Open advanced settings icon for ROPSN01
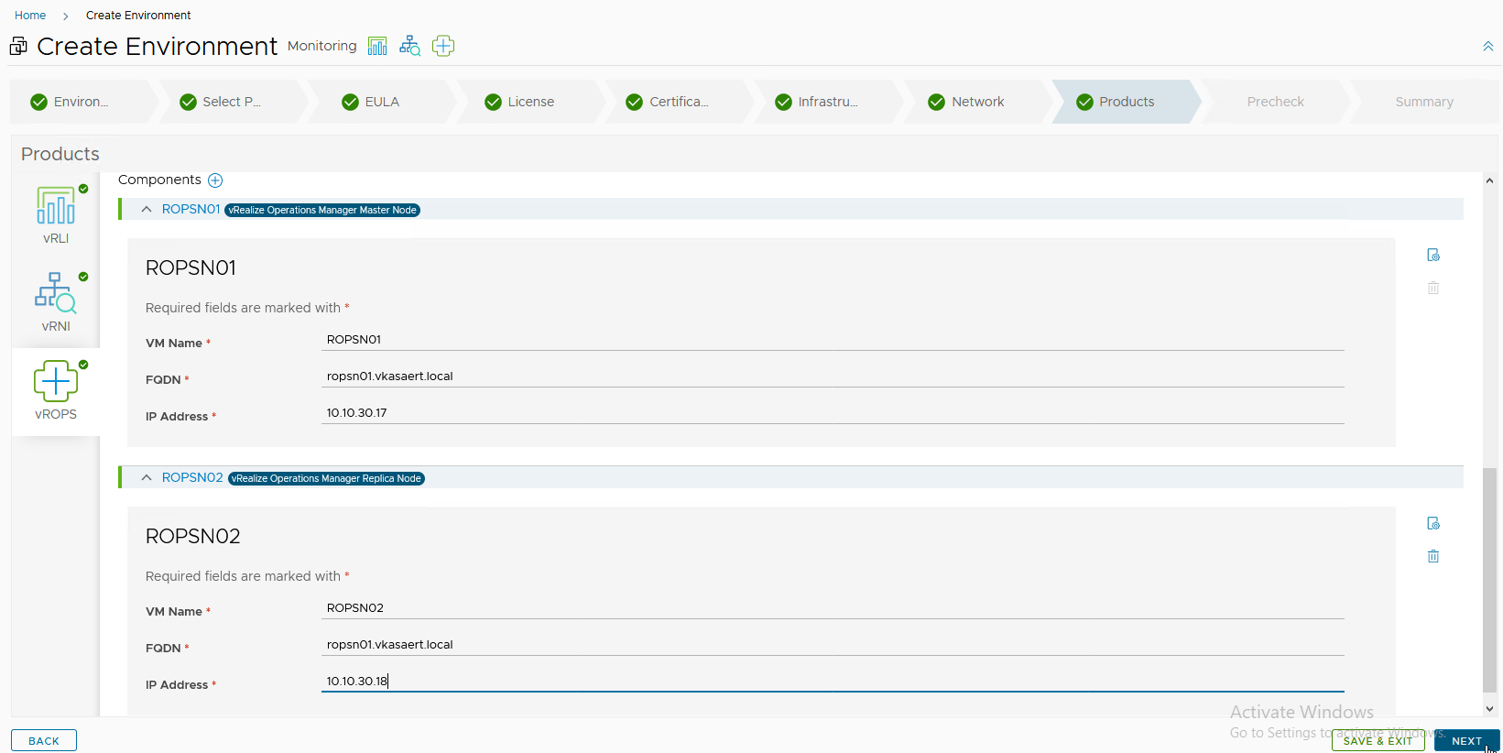 point(1433,255)
